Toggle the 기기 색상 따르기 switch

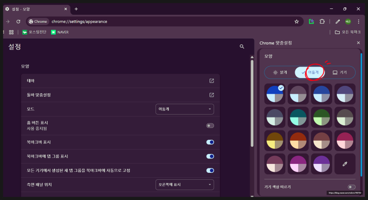351,187
